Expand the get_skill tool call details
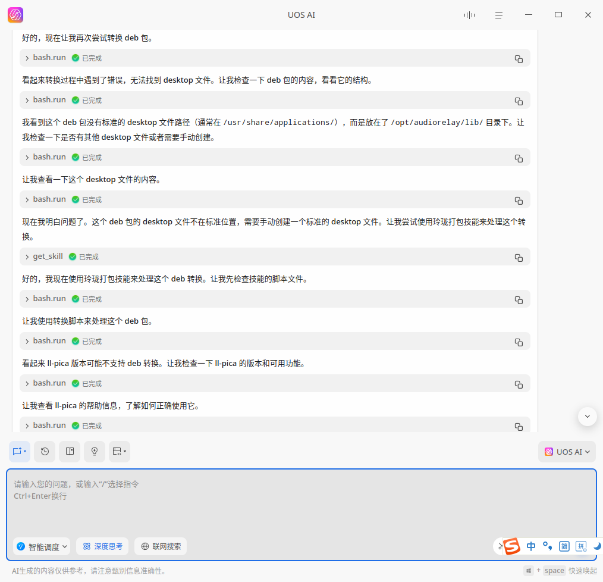 coord(27,256)
